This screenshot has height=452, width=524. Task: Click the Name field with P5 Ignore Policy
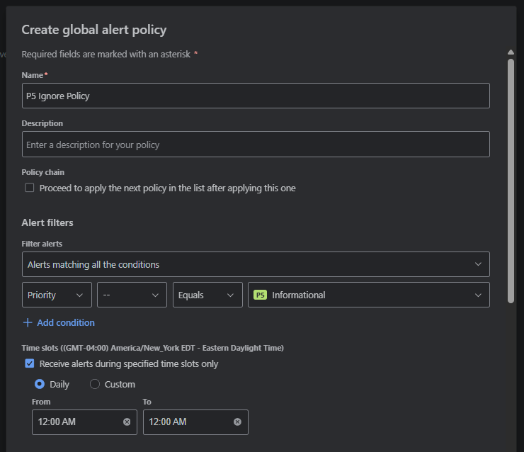[256, 96]
